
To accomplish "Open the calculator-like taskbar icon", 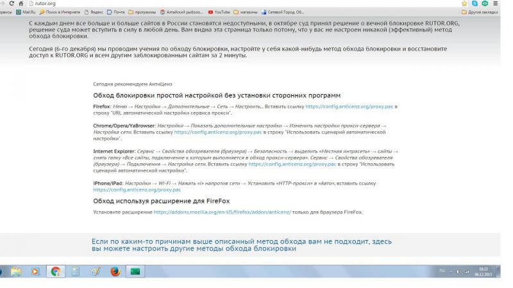I will pyautogui.click(x=76, y=271).
